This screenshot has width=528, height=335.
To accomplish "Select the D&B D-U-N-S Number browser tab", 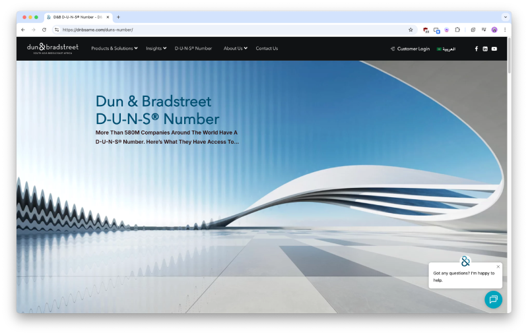I will 78,17.
